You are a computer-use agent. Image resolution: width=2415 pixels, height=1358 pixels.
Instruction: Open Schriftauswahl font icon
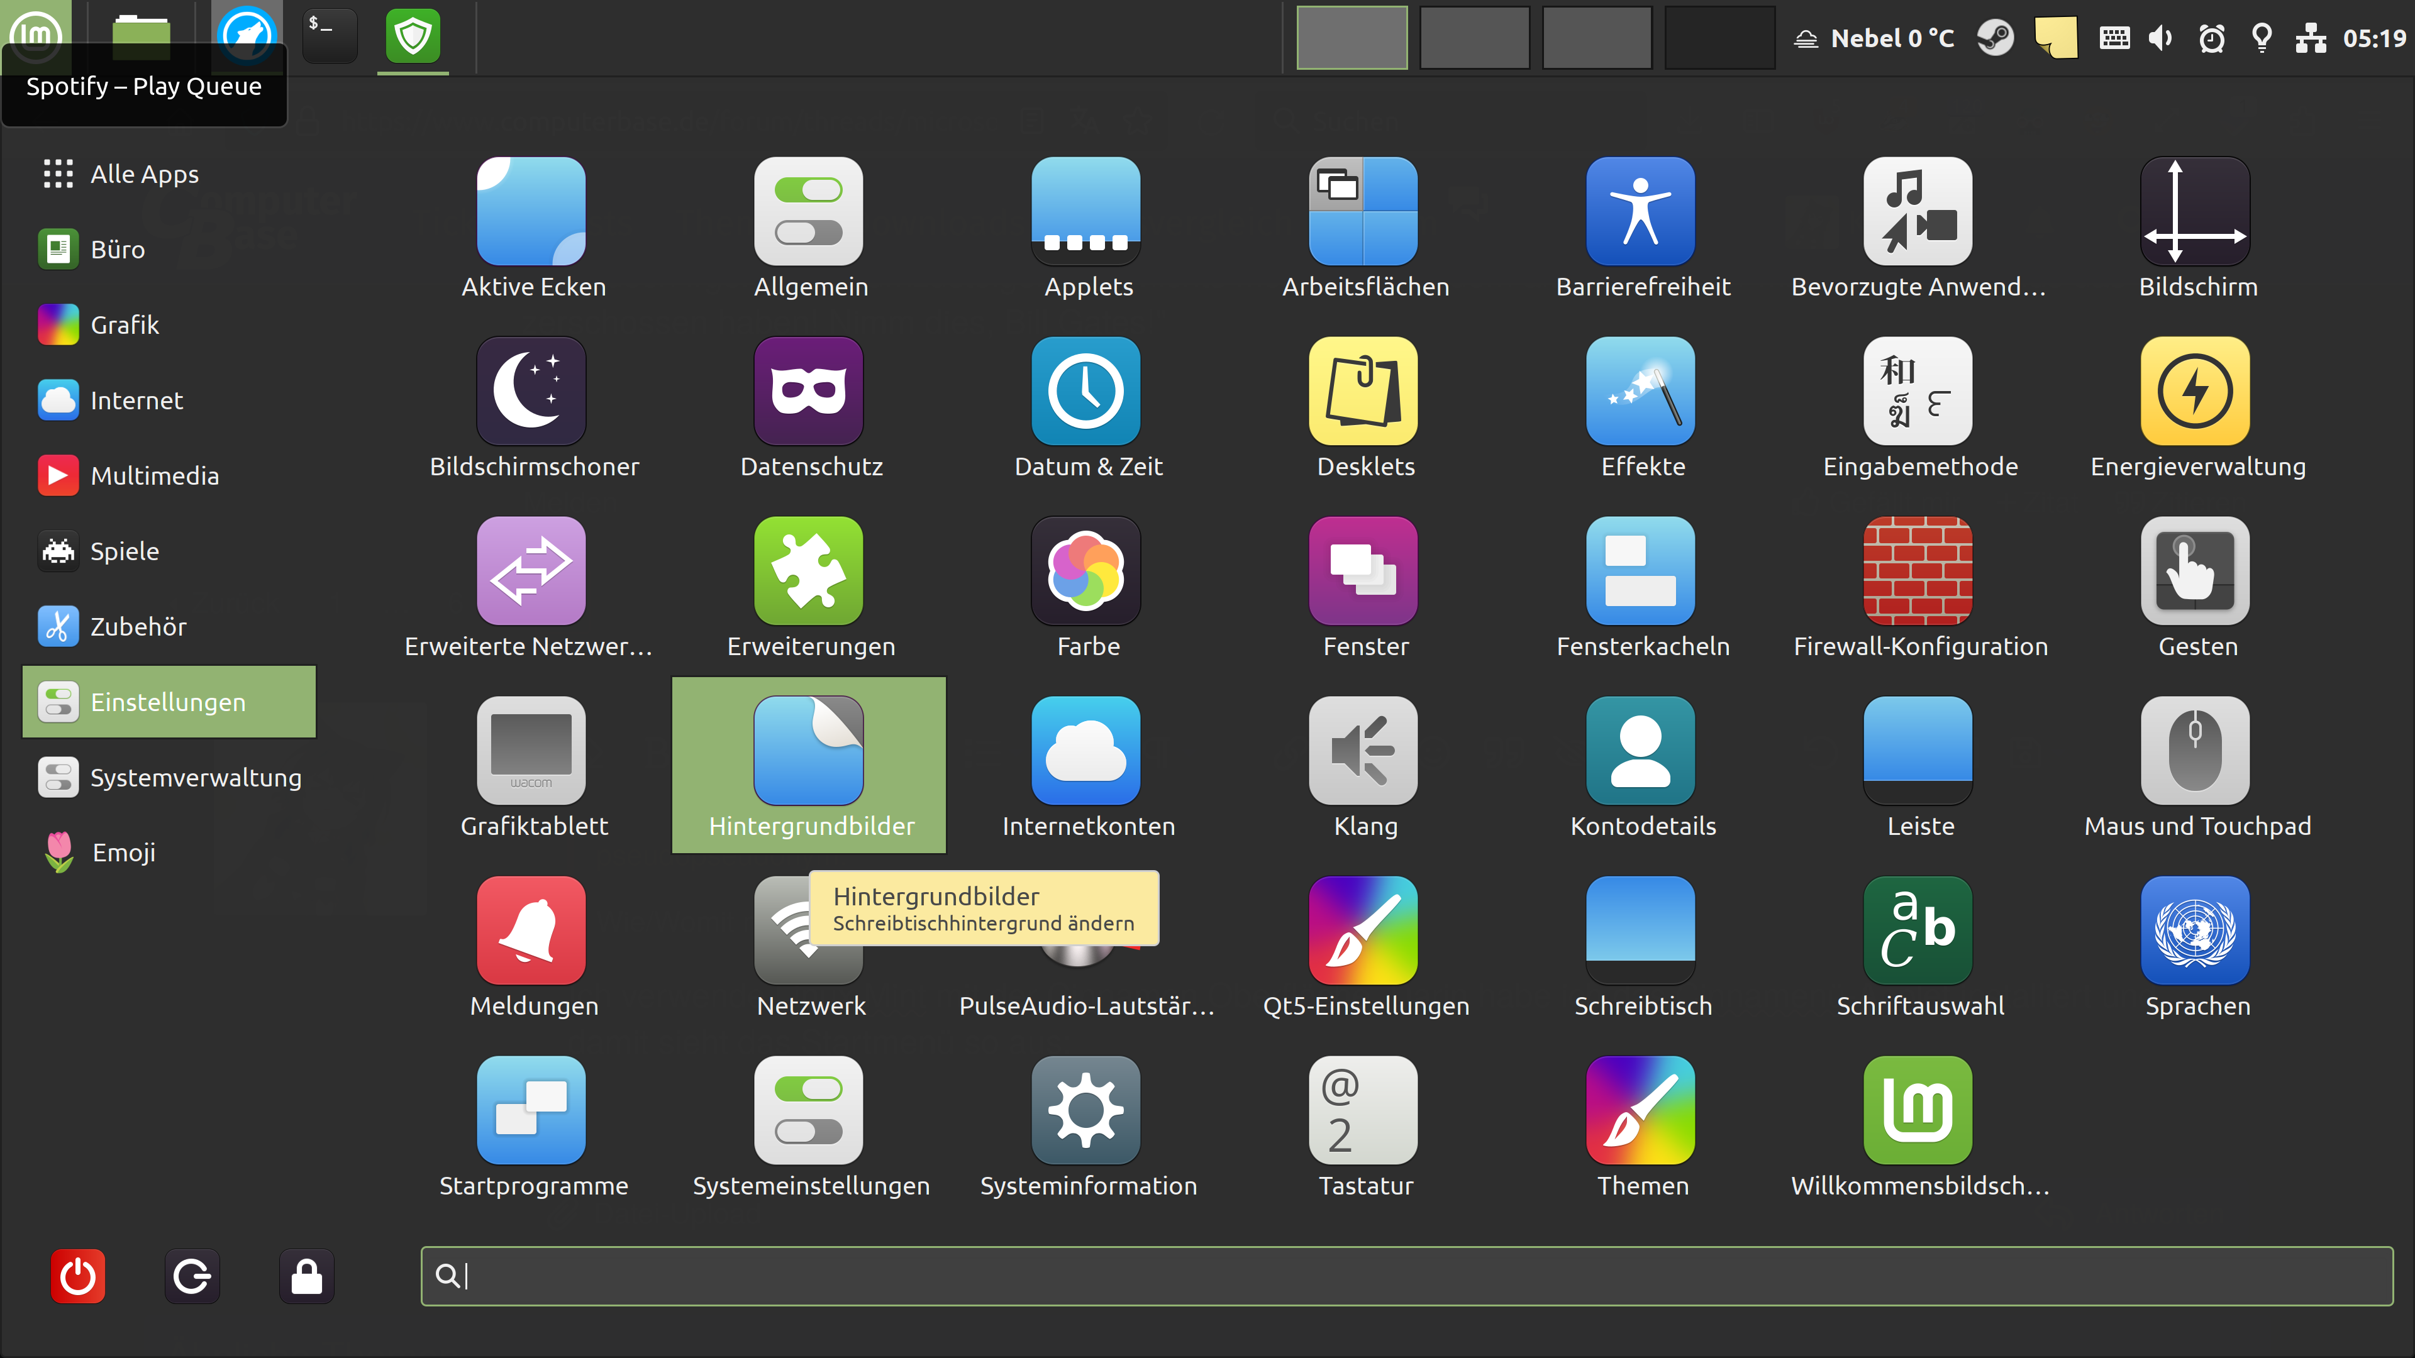1917,930
